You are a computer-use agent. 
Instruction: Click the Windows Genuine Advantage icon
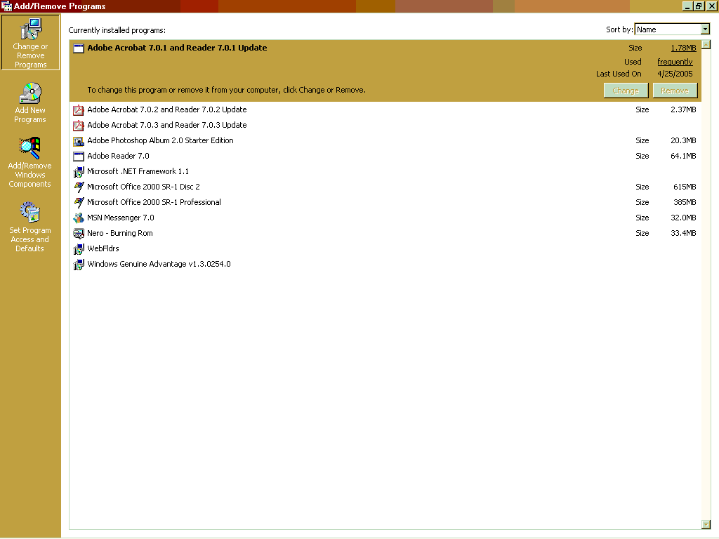pos(79,265)
